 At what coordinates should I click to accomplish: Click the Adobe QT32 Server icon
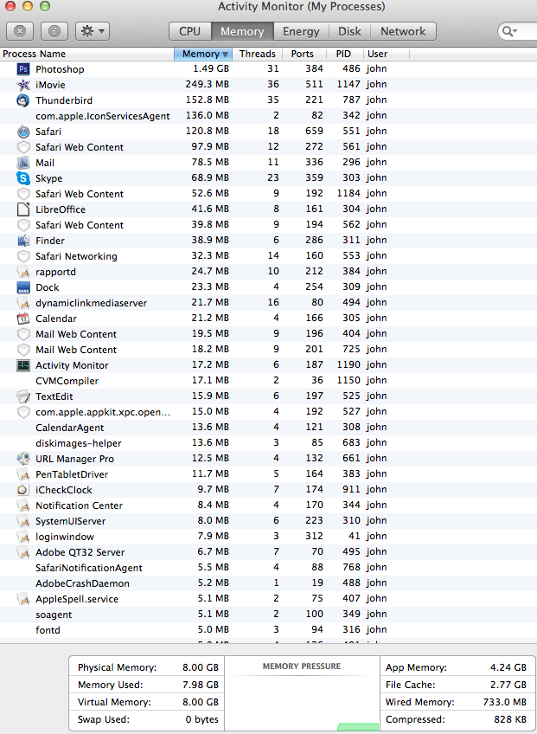[23, 552]
